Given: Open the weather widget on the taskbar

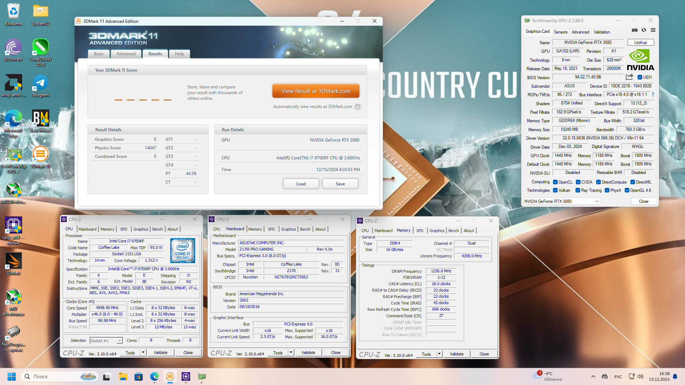Looking at the screenshot, I should click(x=548, y=376).
